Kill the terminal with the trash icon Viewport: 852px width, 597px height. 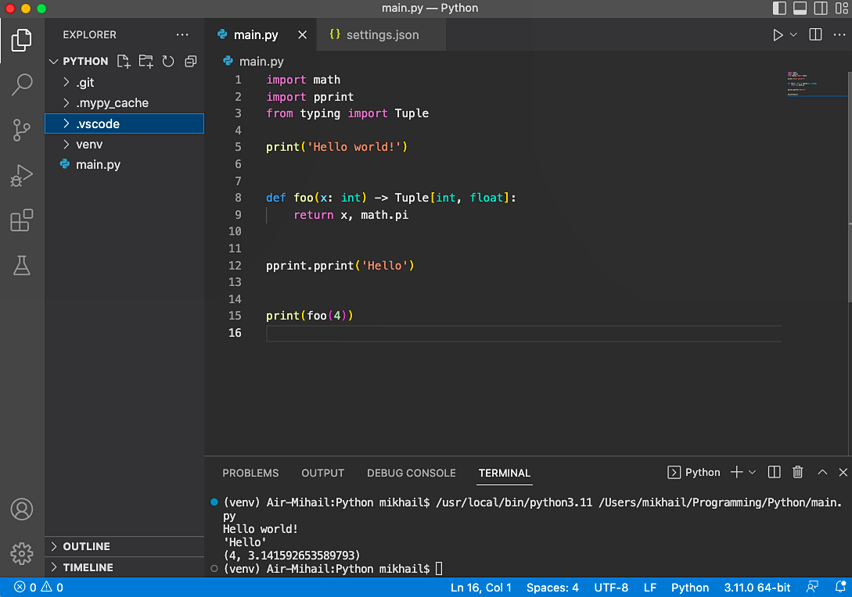click(797, 472)
